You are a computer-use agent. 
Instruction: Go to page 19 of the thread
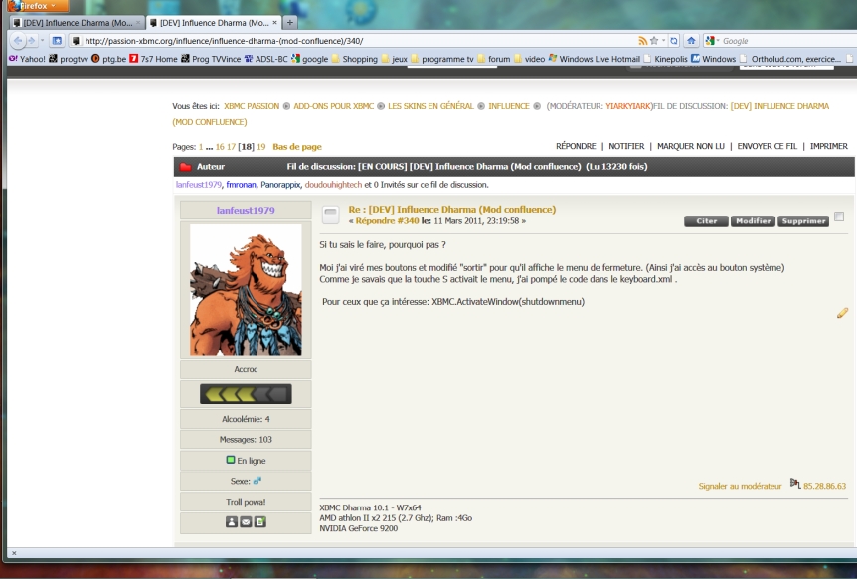pos(260,146)
